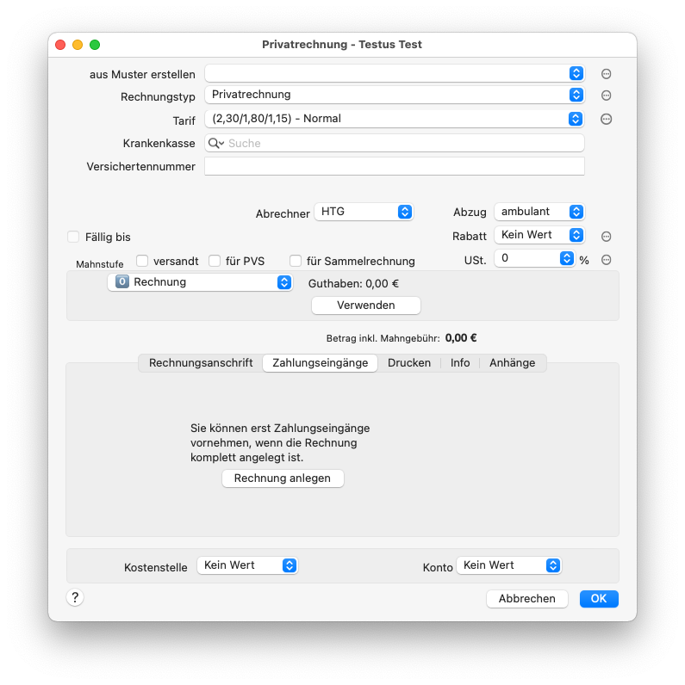Open the aus Muster erstellen dropdown
The width and height of the screenshot is (685, 685).
coord(395,73)
